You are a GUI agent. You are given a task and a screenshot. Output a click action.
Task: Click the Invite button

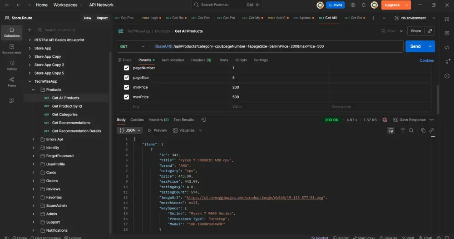coord(336,5)
